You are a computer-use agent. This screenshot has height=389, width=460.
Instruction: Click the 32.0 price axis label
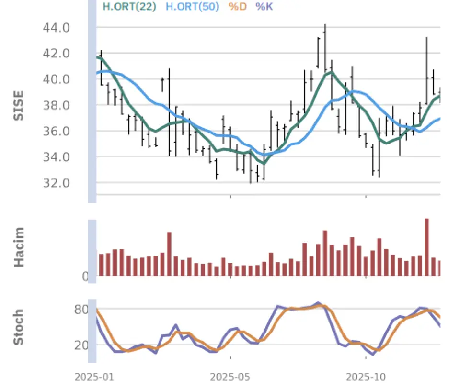point(57,183)
